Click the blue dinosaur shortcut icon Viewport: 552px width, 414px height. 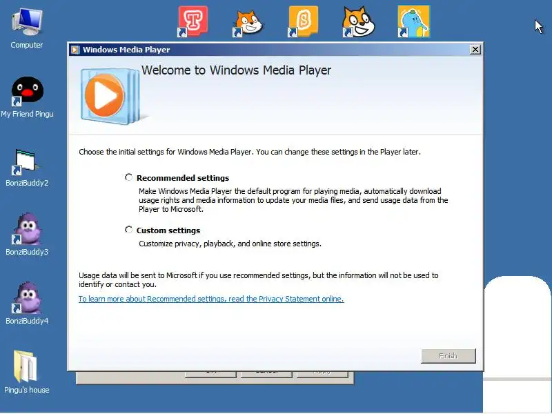pyautogui.click(x=413, y=21)
